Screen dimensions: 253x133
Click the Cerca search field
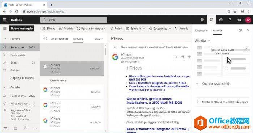[x=74, y=20]
